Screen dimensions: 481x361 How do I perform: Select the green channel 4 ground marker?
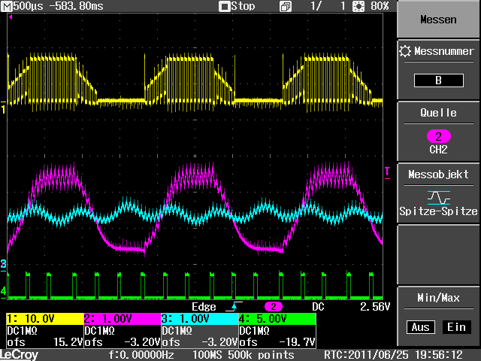[3, 292]
